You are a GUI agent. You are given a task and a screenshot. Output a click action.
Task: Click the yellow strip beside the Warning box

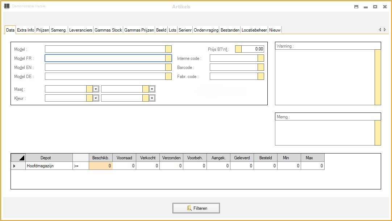(x=378, y=77)
